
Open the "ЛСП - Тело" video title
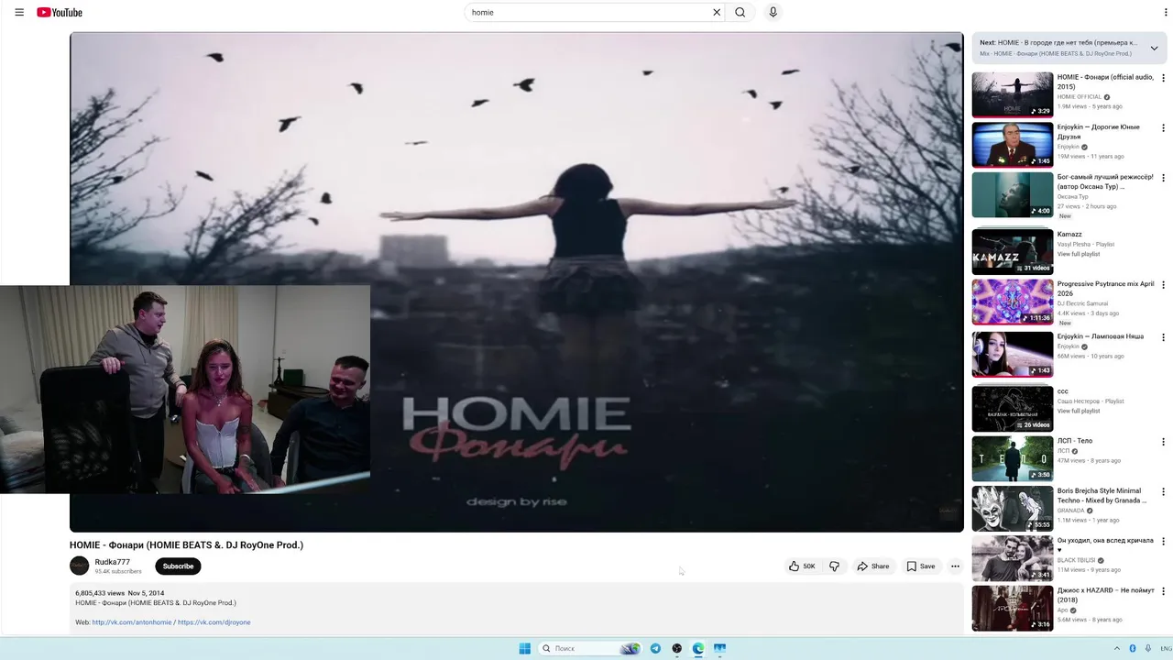1075,441
